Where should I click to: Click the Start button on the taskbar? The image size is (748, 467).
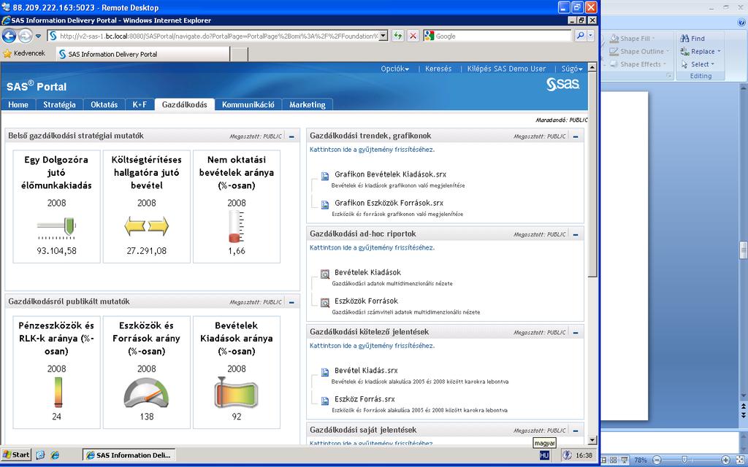tap(16, 455)
